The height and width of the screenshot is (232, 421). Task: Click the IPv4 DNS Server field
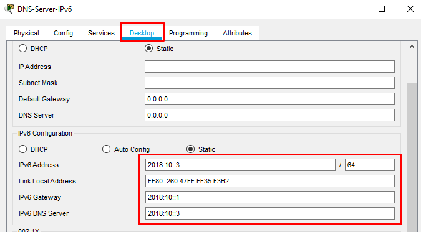point(269,115)
